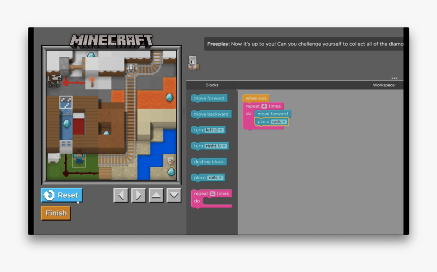Select the 'move forward' block in the Blocks palette
The width and height of the screenshot is (437, 272).
[x=209, y=98]
